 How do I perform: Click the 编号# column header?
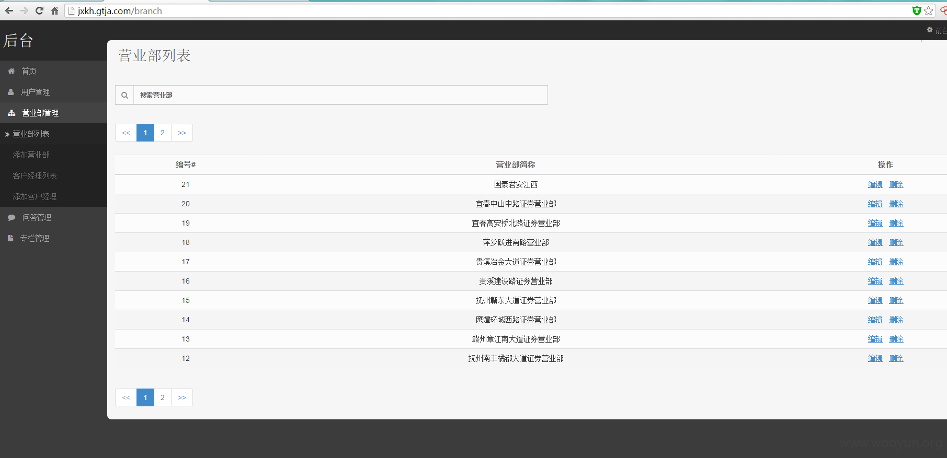tap(186, 165)
